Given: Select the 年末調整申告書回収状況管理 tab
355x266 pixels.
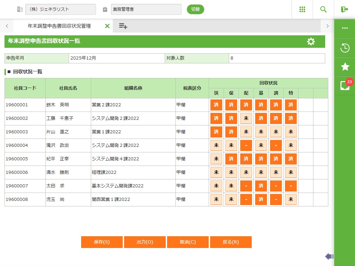Looking at the screenshot, I should pyautogui.click(x=59, y=26).
